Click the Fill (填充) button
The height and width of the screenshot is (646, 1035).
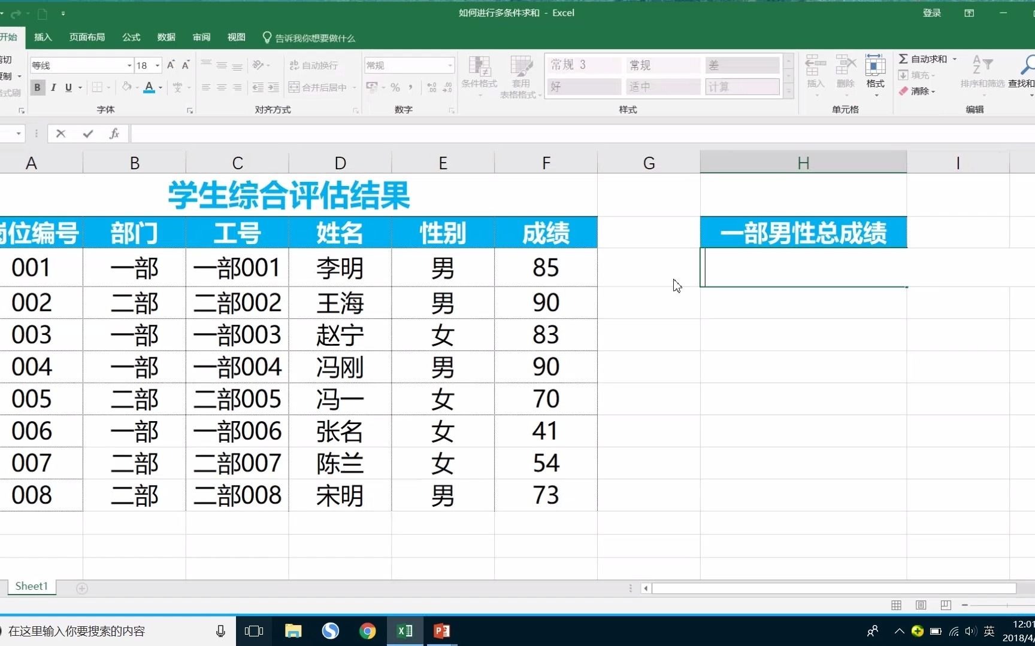(x=916, y=75)
